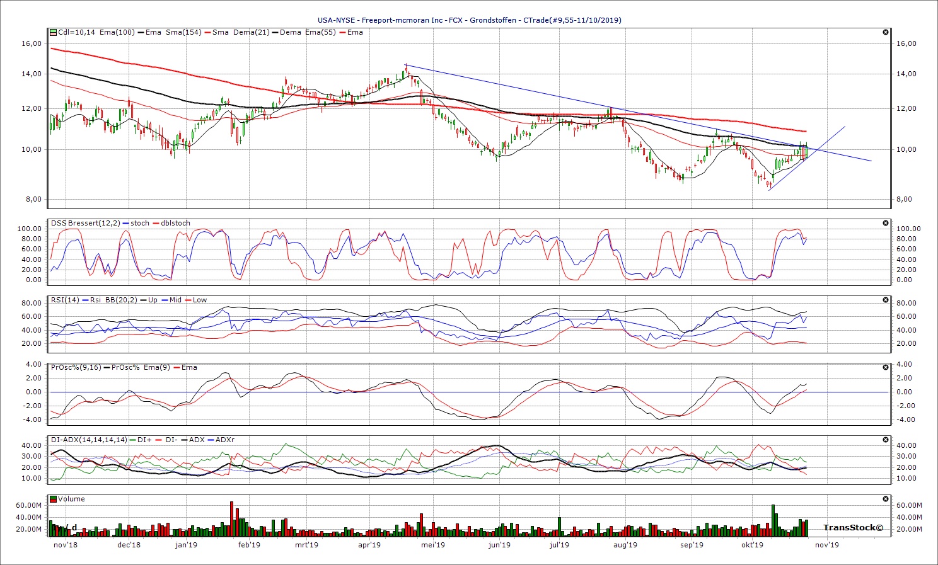Click the mei'19 date axis label
This screenshot has height=565, width=938.
click(433, 545)
